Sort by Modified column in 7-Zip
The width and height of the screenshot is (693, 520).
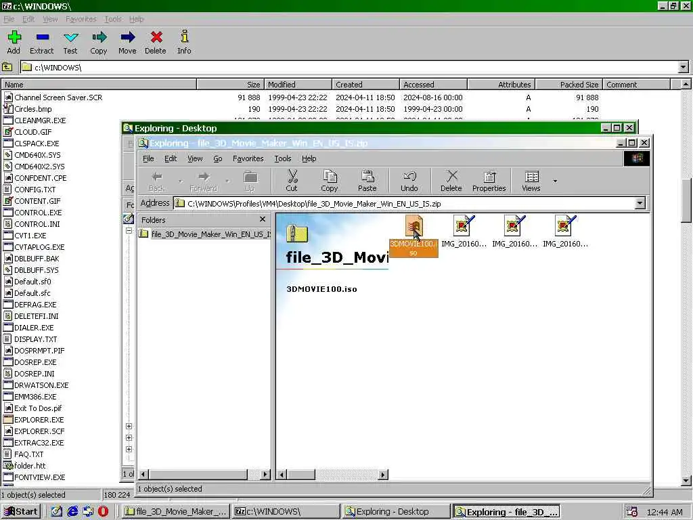pyautogui.click(x=298, y=85)
